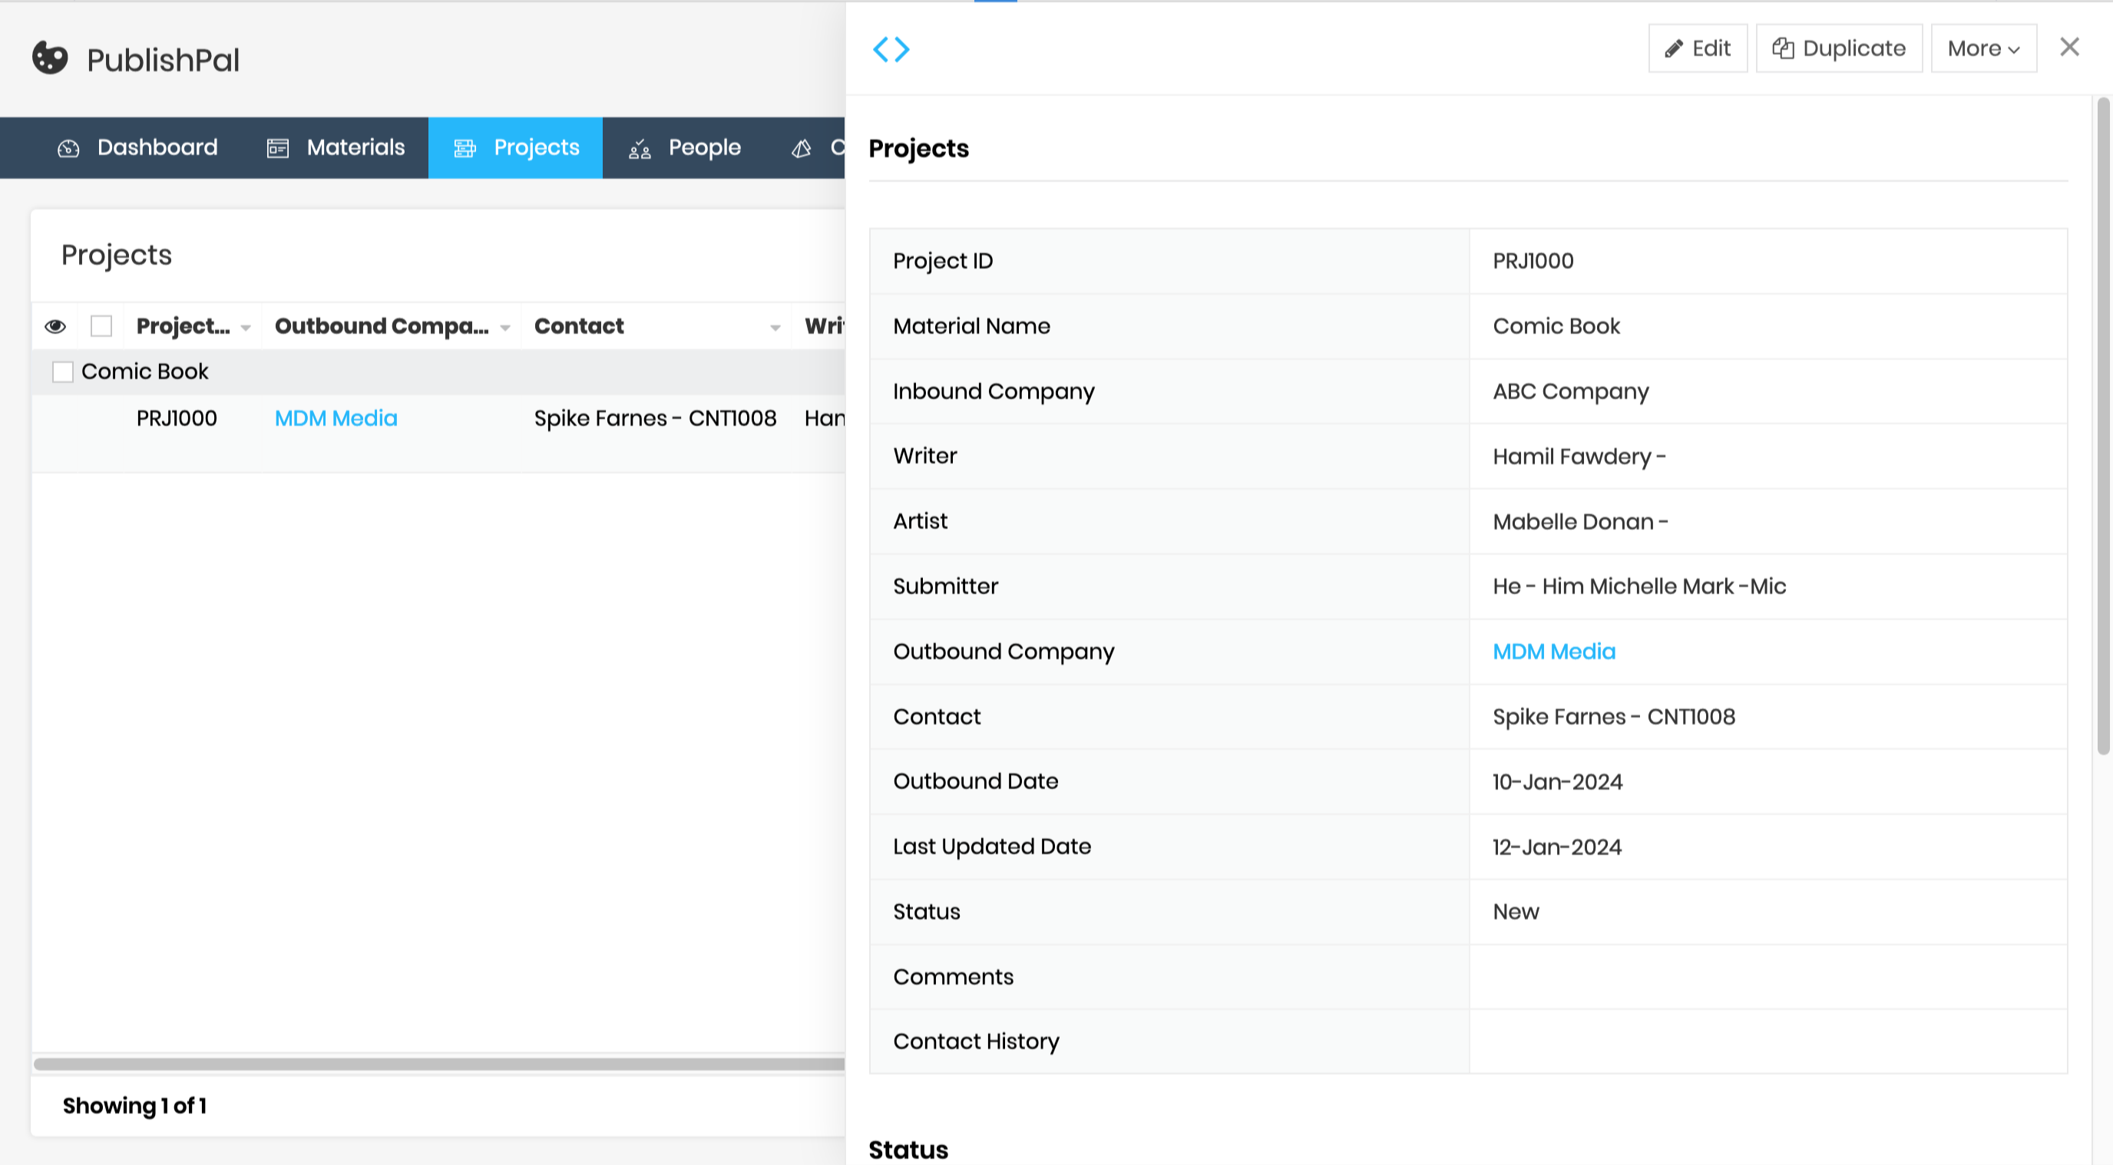Select the Projects tab
This screenshot has width=2113, height=1165.
[516, 147]
